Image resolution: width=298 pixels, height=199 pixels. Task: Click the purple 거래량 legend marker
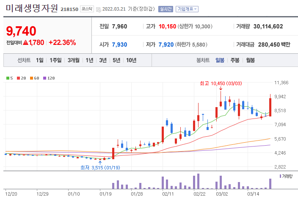[x=280, y=176]
